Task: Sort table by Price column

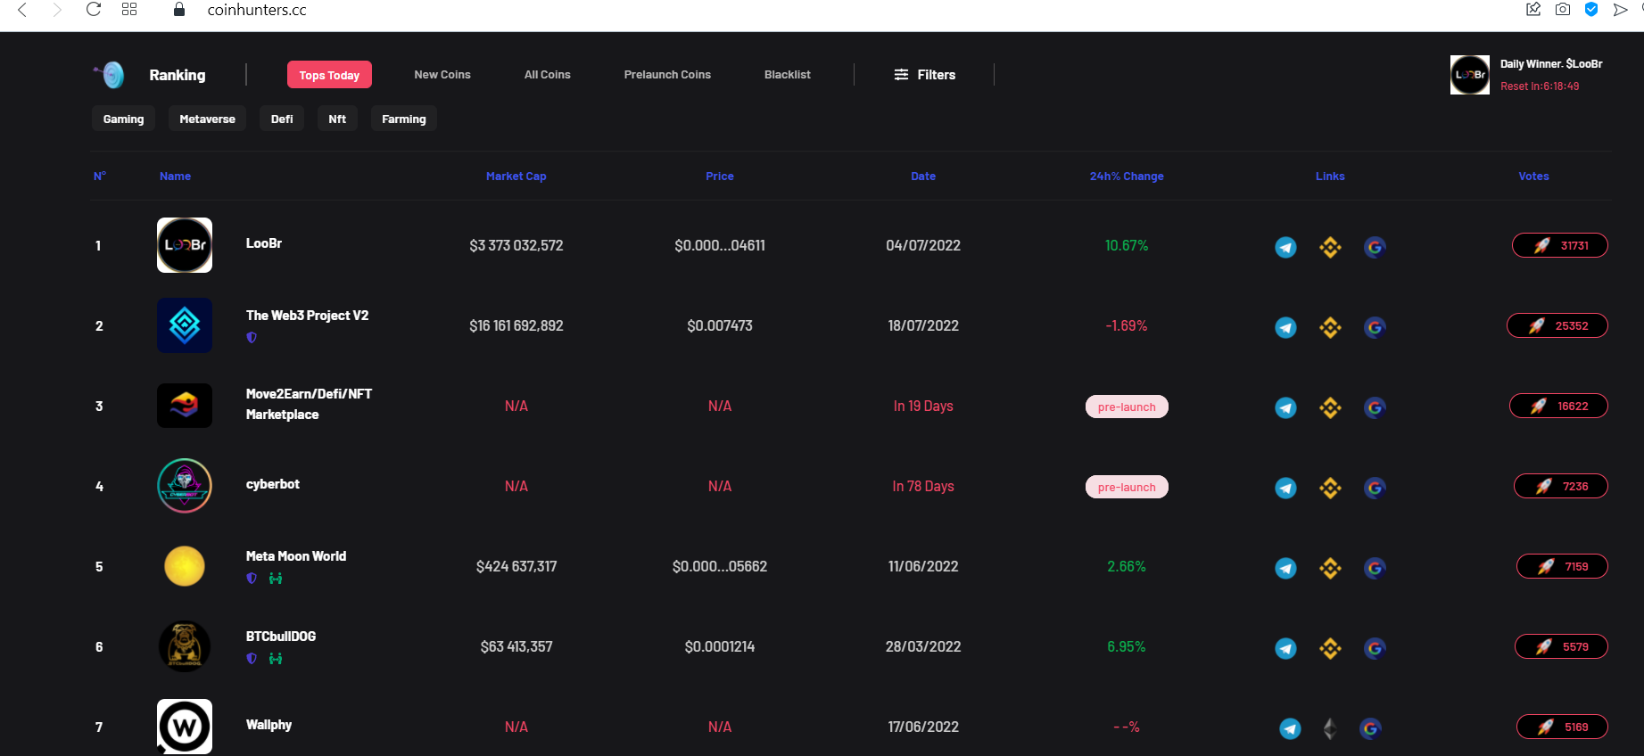Action: pyautogui.click(x=720, y=177)
